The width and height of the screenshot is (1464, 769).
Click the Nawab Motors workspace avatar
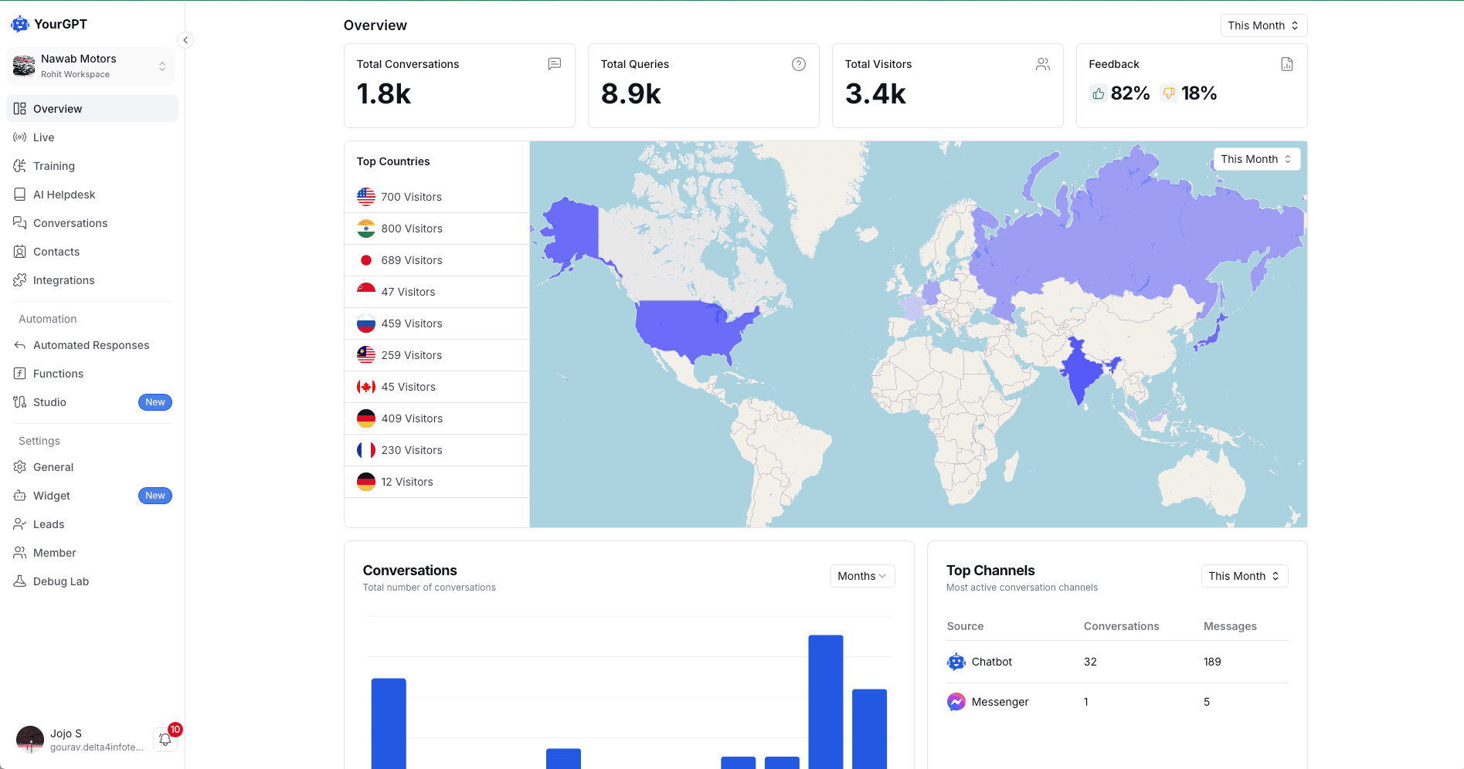point(24,66)
